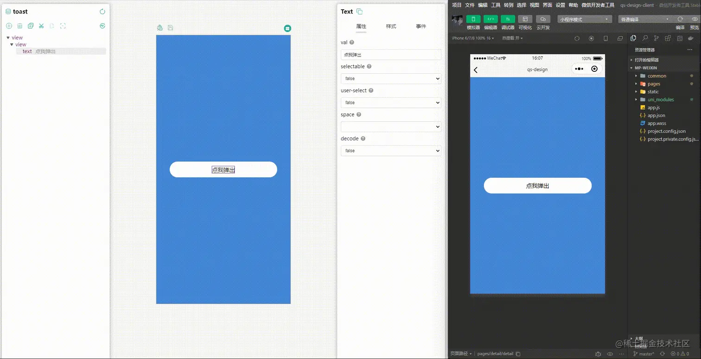This screenshot has width=701, height=359.
Task: Open the user-select dropdown
Action: tap(391, 103)
